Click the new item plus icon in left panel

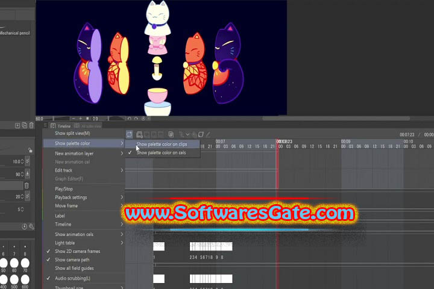point(17,126)
